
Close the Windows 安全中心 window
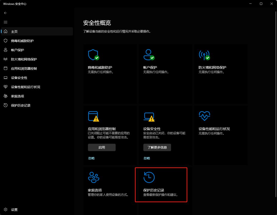coord(272,4)
